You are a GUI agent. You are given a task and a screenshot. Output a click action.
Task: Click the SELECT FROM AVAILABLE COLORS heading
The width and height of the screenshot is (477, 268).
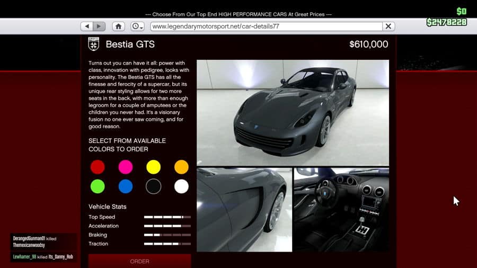127,145
